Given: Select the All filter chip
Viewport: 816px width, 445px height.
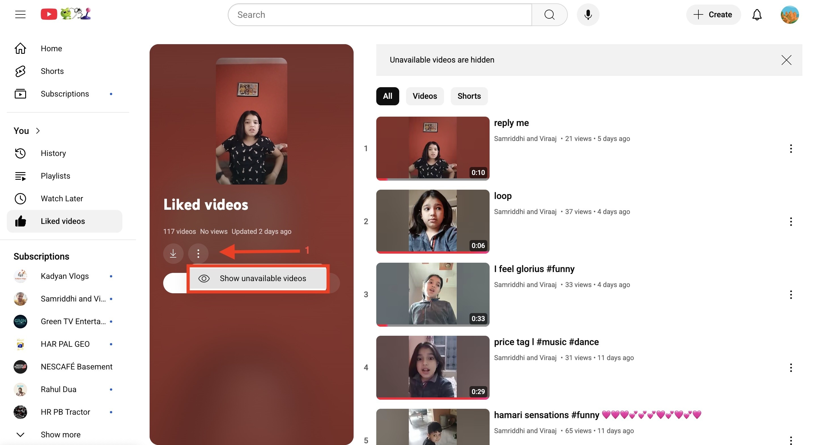Looking at the screenshot, I should point(387,96).
